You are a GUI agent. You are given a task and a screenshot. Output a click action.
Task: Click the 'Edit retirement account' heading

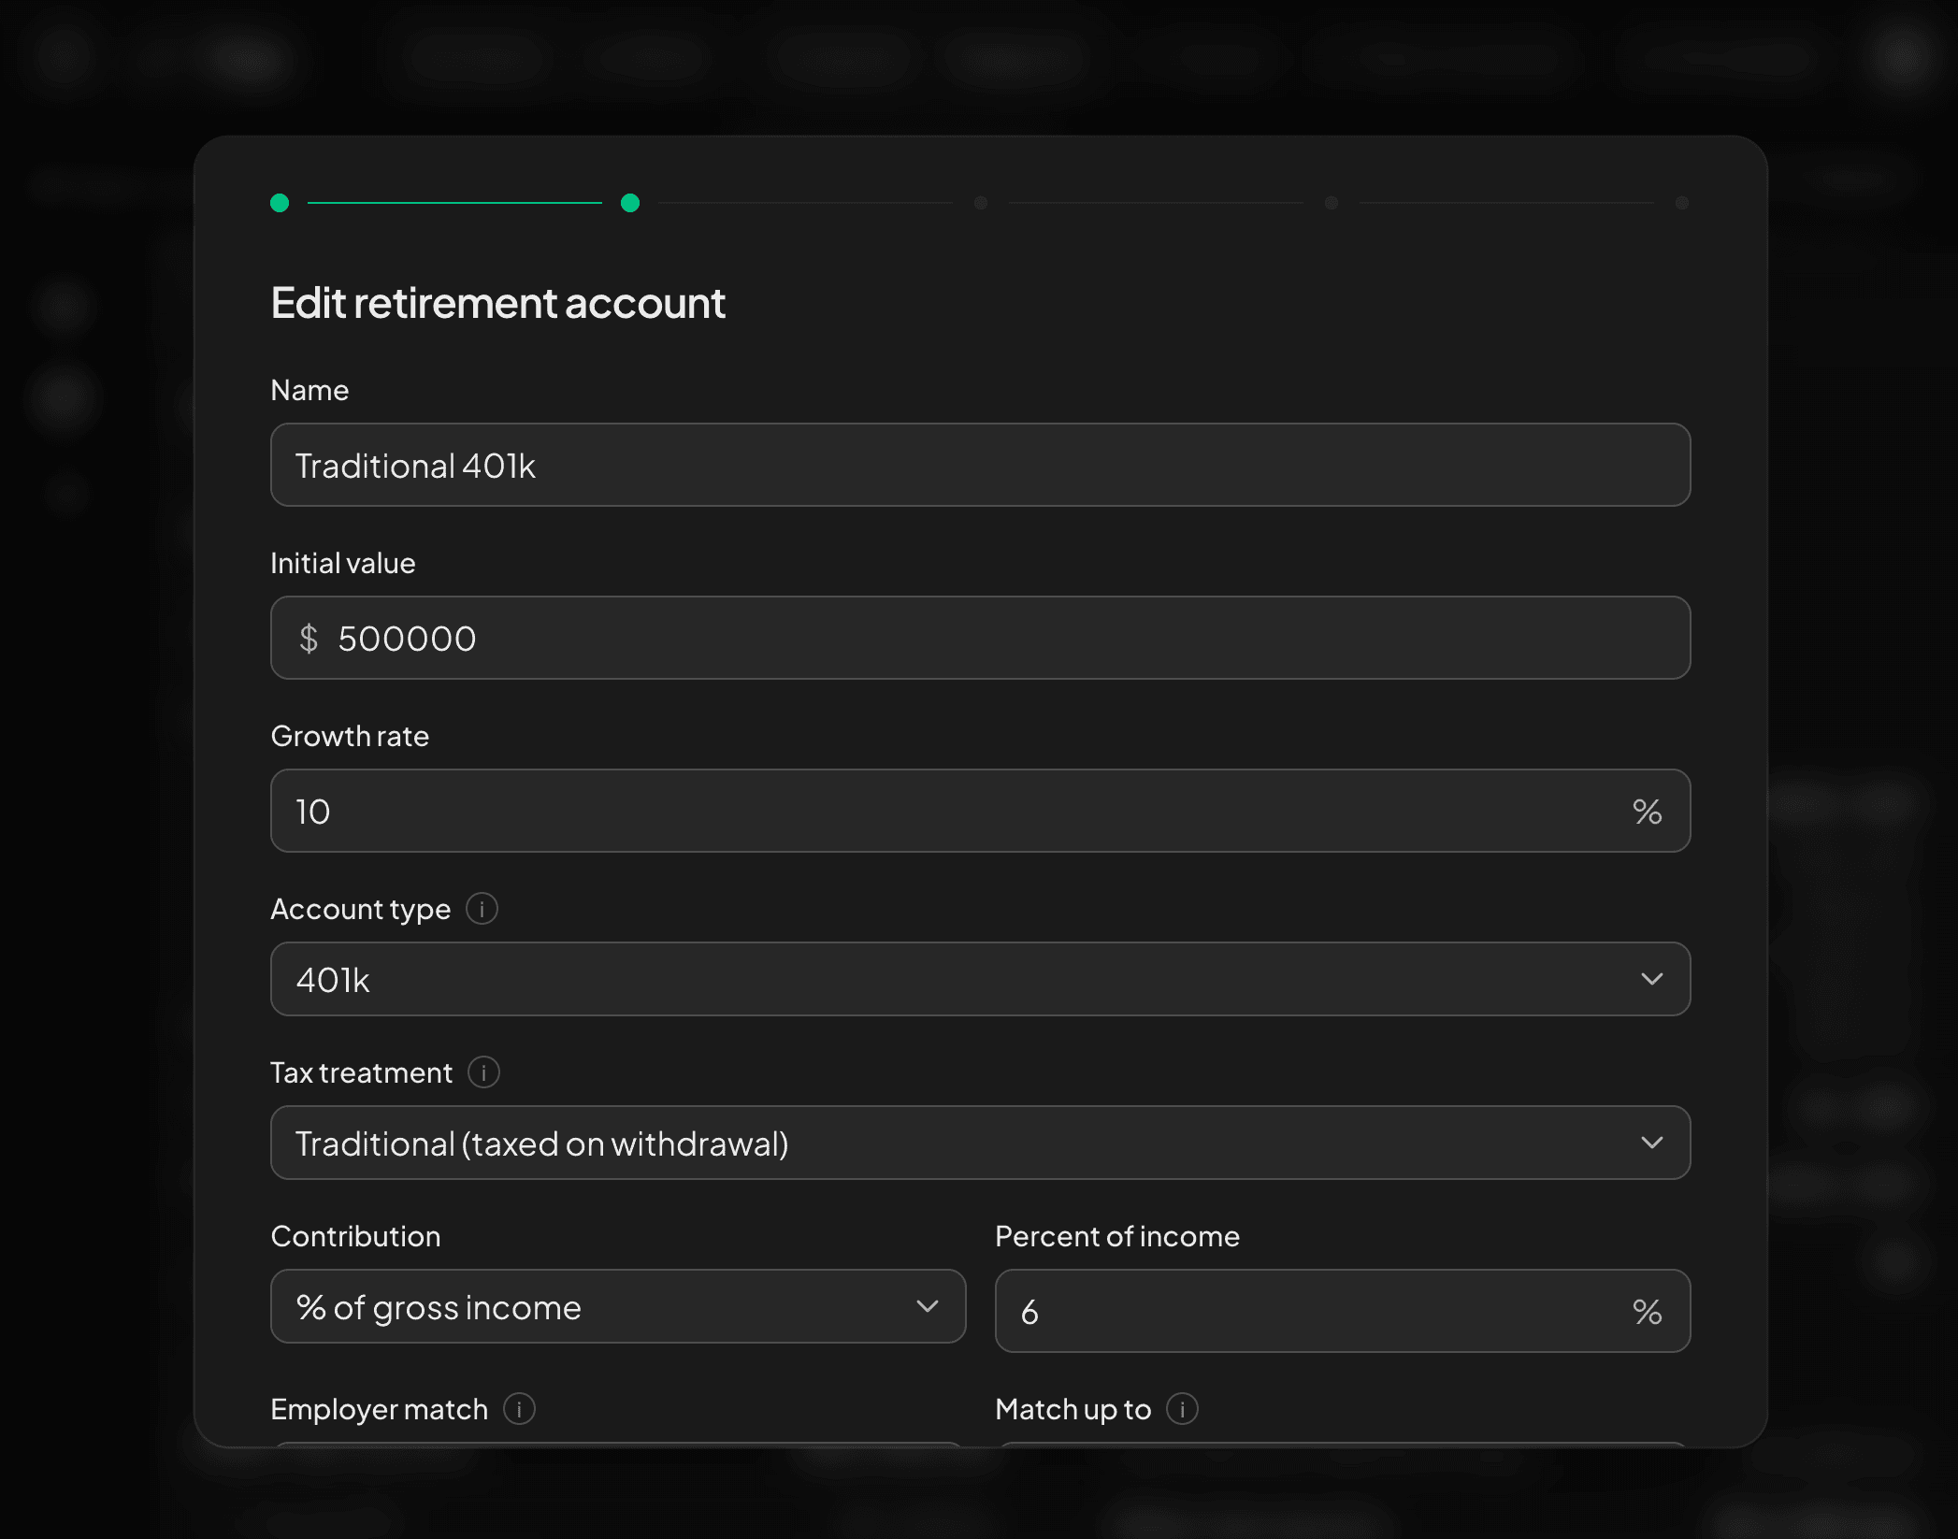click(497, 303)
